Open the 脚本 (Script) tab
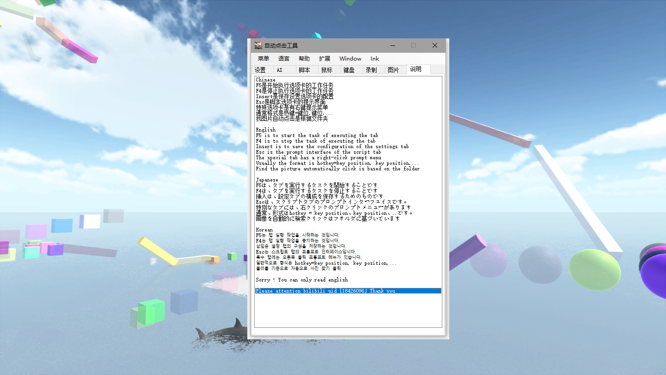Viewport: 666px width, 375px height. point(306,69)
